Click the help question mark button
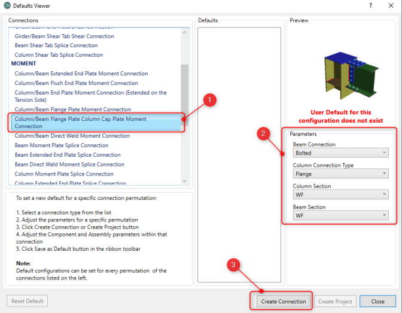This screenshot has width=402, height=313. 370,5
